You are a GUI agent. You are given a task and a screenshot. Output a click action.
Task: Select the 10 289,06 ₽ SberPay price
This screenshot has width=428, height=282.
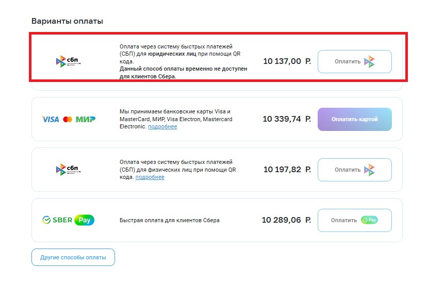click(x=286, y=220)
